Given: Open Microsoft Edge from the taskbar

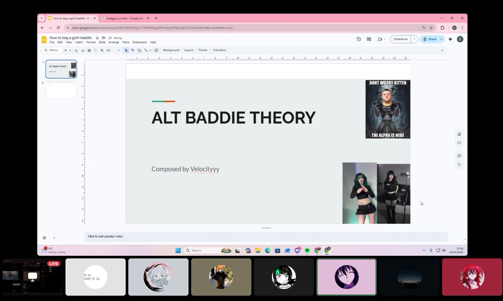Looking at the screenshot, I should click(x=268, y=250).
